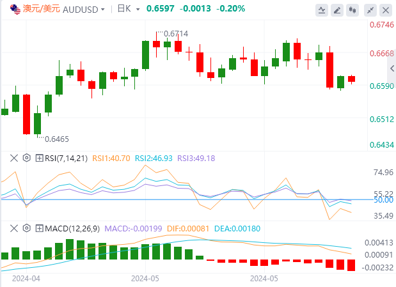Viewport: 396px width, 287px height.
Task: Click the current price 0.6597
Action: (161, 8)
